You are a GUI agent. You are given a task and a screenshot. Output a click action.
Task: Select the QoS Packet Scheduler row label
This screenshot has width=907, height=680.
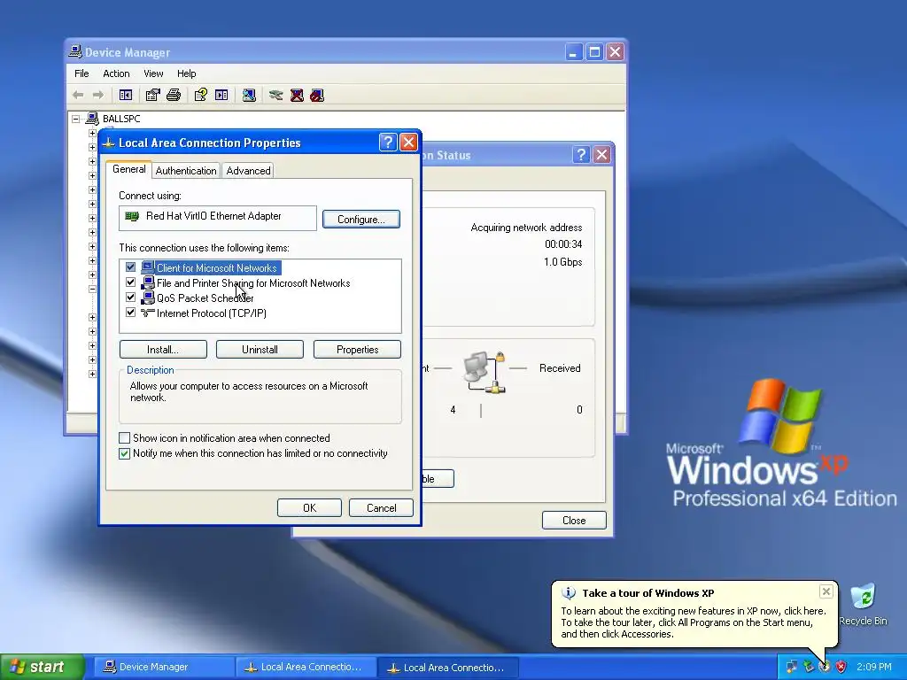[x=205, y=297]
